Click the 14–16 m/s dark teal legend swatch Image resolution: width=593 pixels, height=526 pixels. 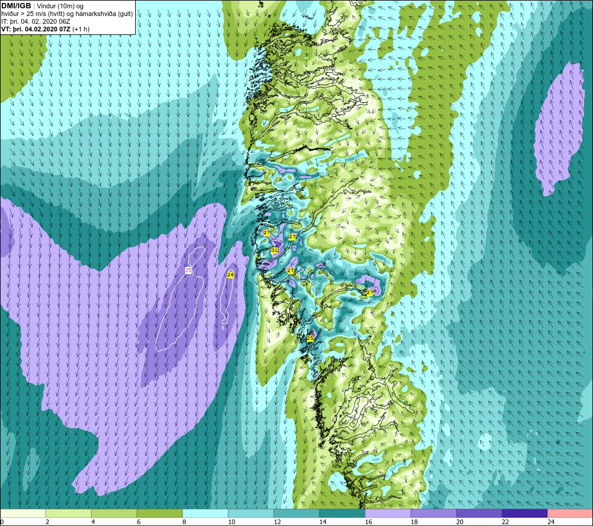[342, 513]
